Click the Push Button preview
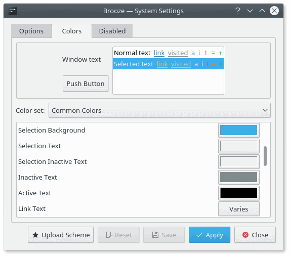 click(x=86, y=83)
